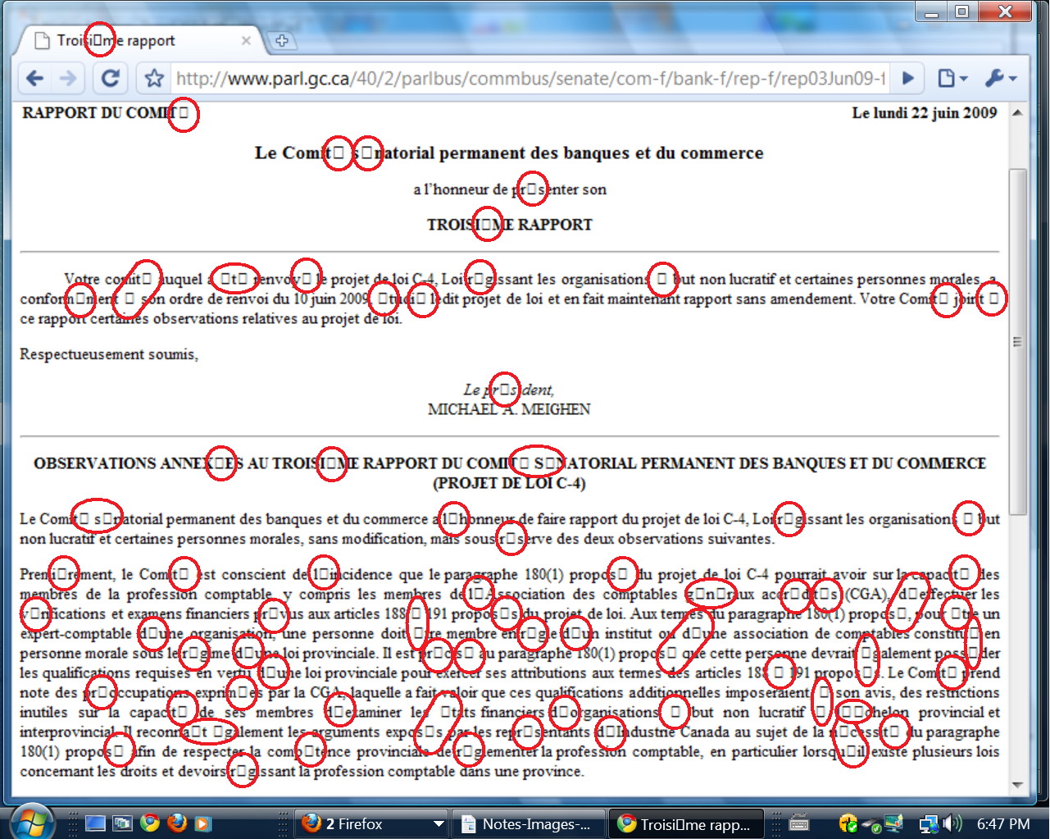Open the keyboard input panel icon
The image size is (1050, 839).
click(799, 823)
